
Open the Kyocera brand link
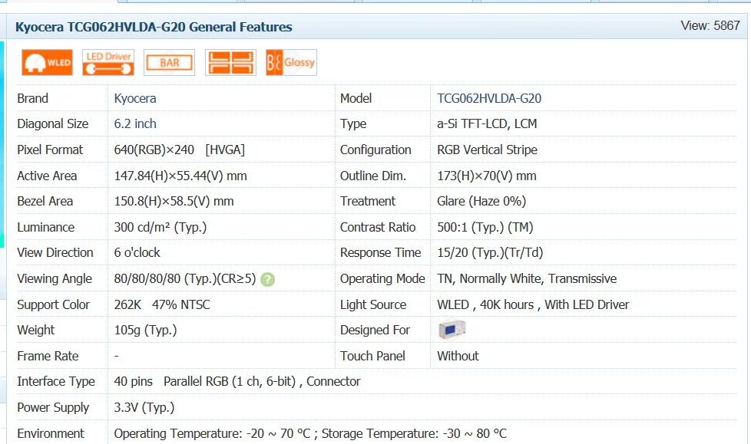click(x=135, y=98)
